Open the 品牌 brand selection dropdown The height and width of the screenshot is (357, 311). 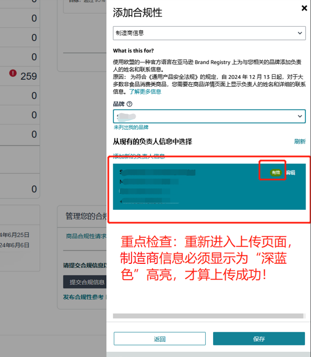tap(209, 117)
